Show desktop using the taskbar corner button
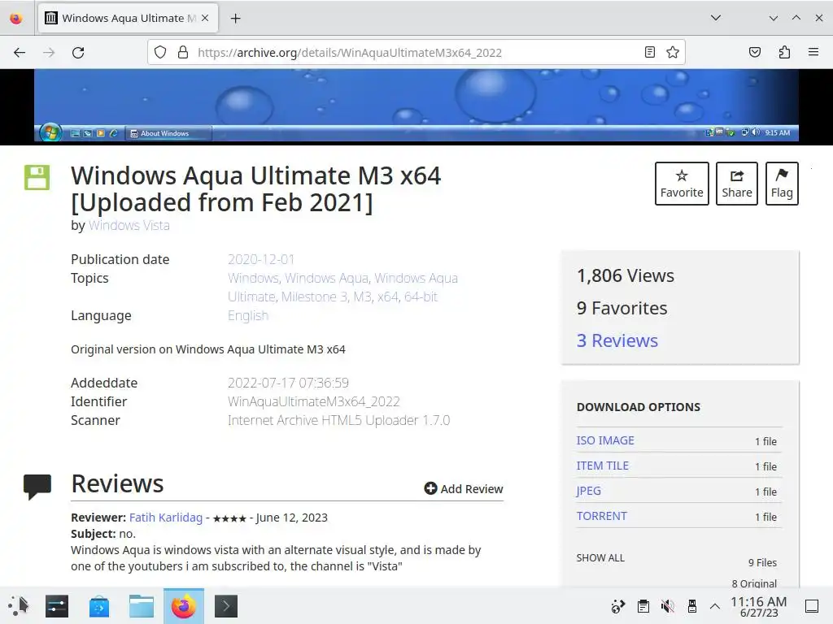Viewport: 833px width, 624px height. coord(812,606)
